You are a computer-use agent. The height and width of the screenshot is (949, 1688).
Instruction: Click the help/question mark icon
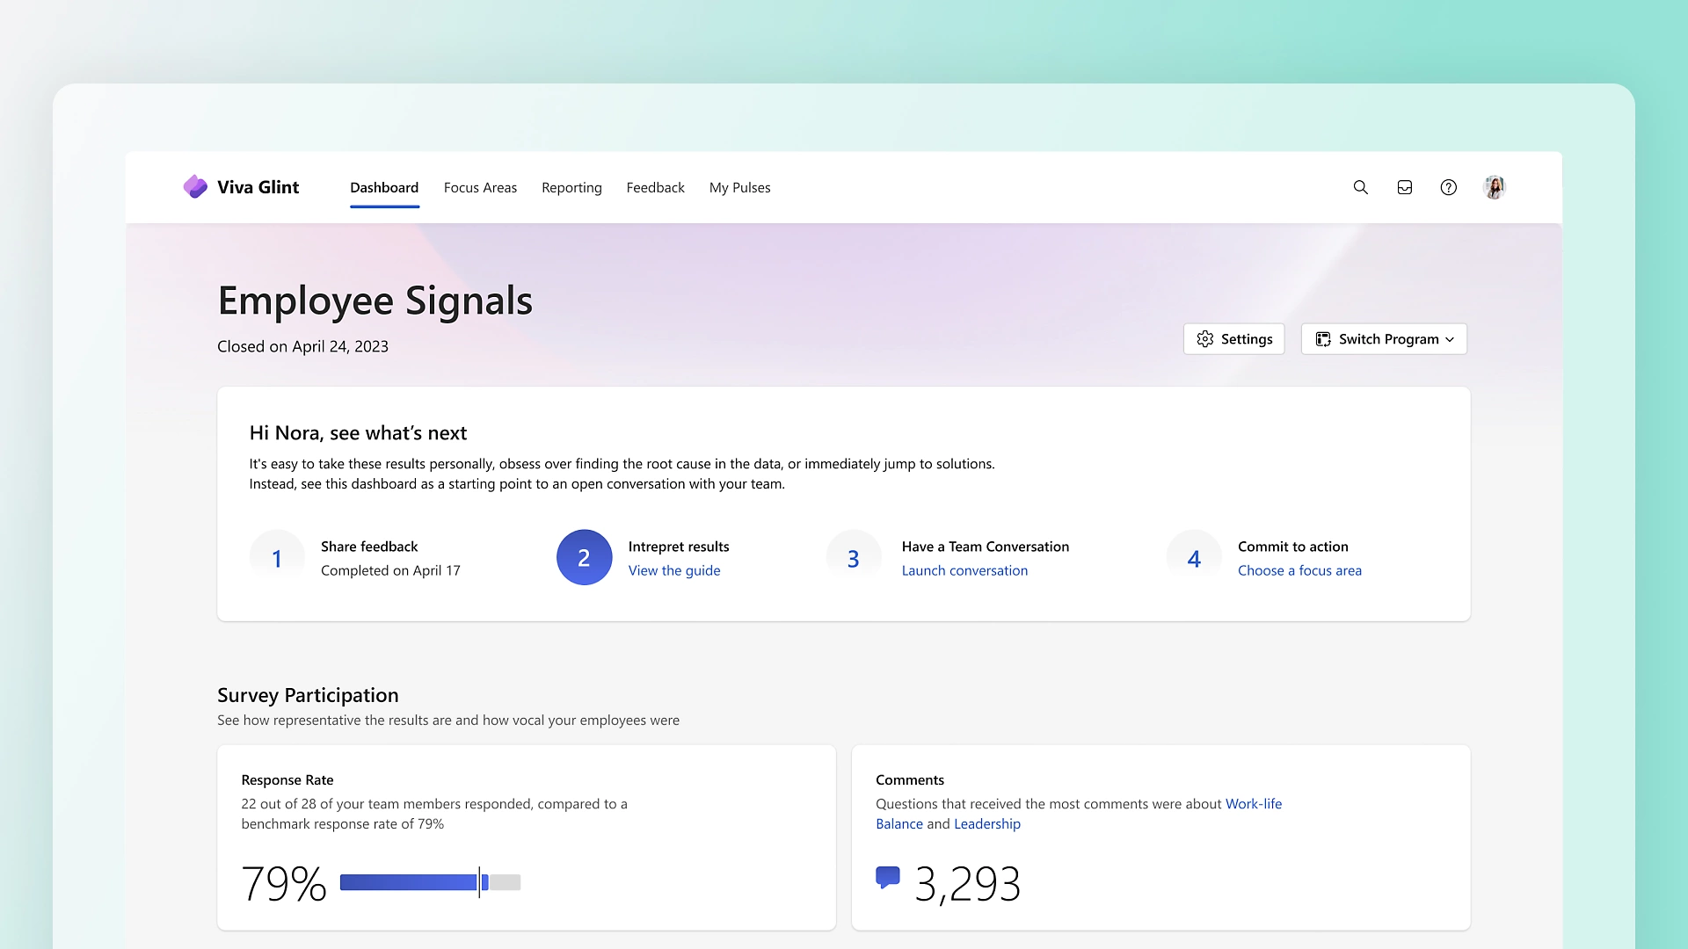click(x=1449, y=186)
